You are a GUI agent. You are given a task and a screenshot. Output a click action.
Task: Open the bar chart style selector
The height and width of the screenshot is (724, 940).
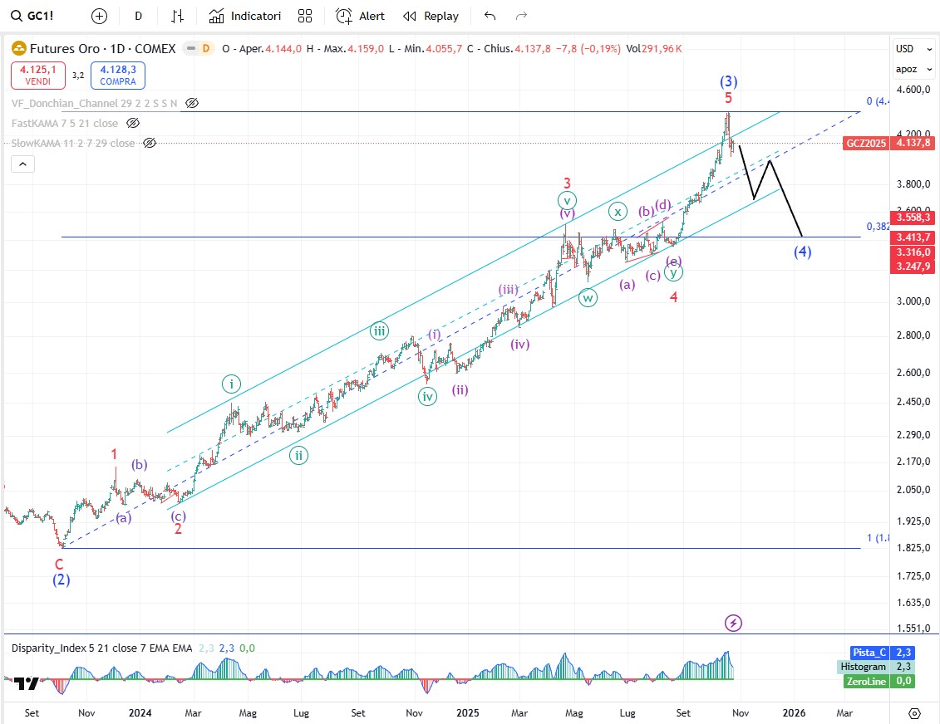[177, 16]
